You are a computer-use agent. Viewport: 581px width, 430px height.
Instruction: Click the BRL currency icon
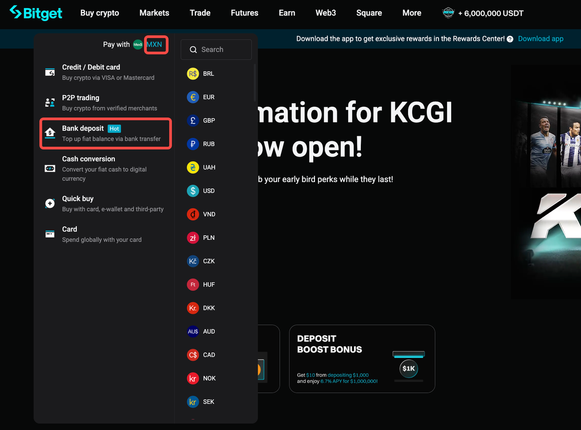pyautogui.click(x=193, y=74)
